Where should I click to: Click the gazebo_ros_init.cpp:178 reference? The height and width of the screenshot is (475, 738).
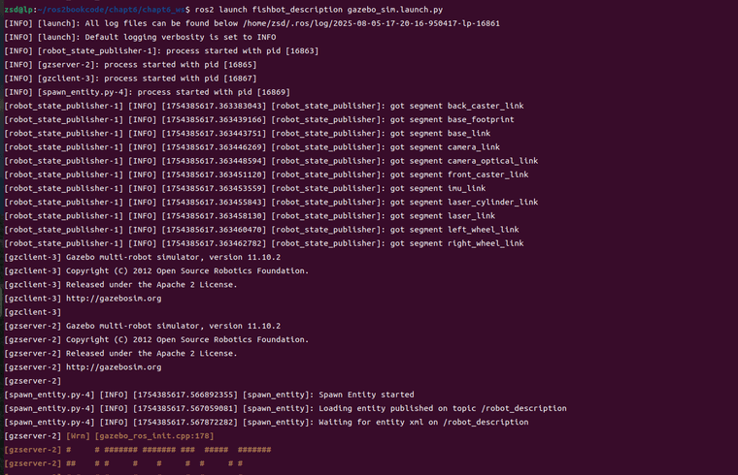click(153, 436)
